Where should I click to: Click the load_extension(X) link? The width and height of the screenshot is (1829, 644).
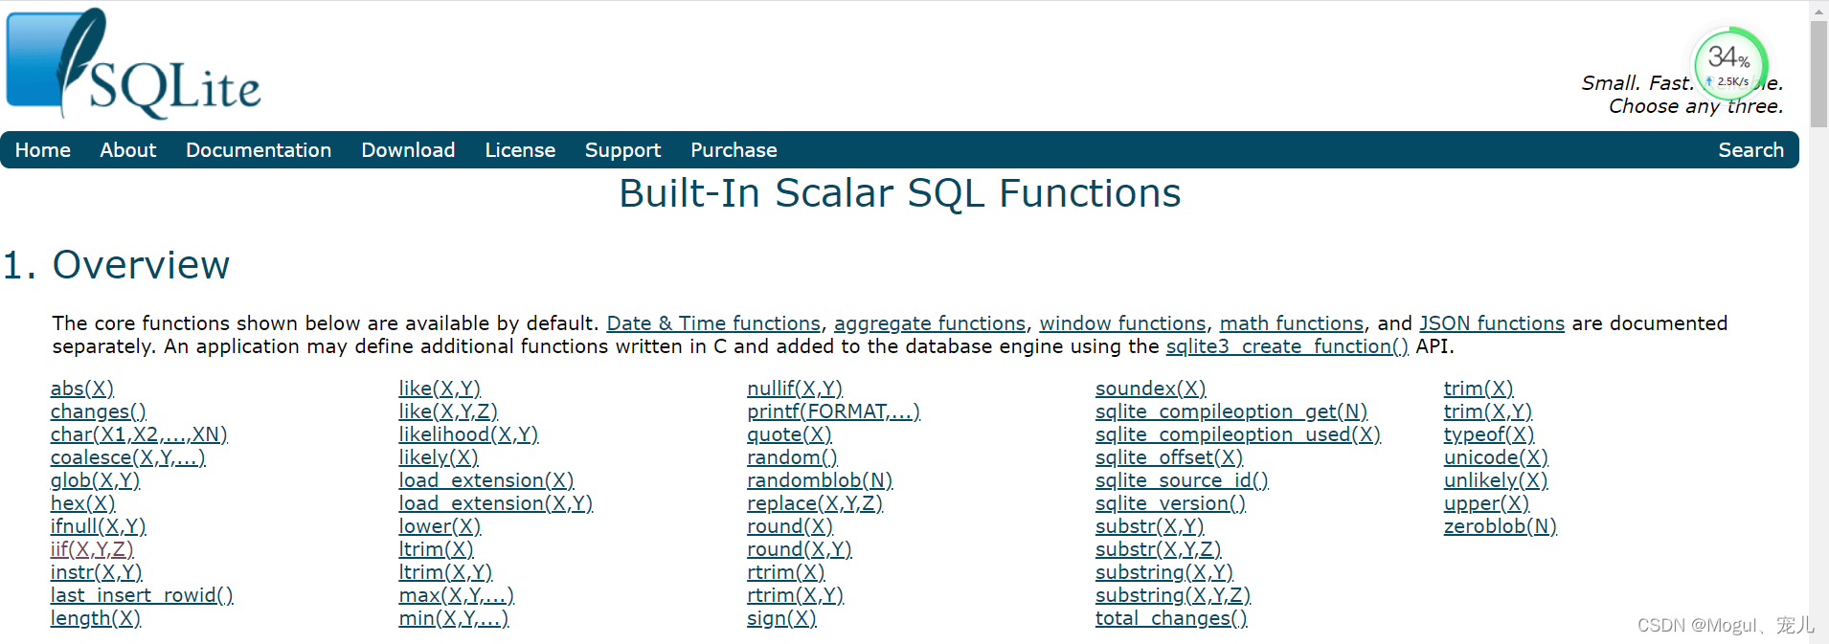486,480
